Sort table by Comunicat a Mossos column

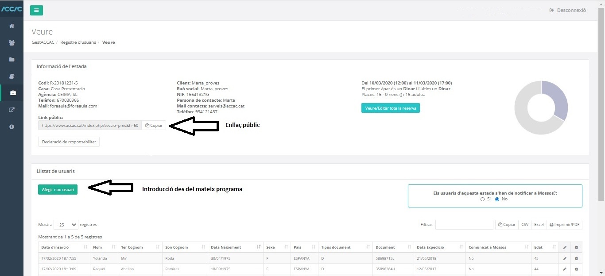point(499,247)
